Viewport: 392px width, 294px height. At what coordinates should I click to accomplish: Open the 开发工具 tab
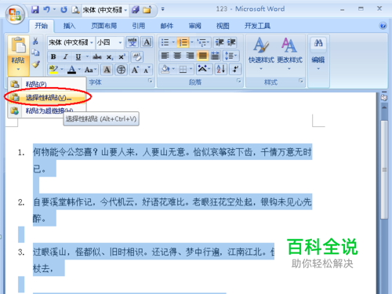(x=257, y=26)
